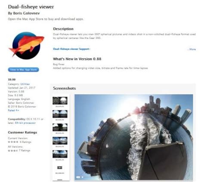Click the 64-bit processor link
Screen dimensions: 204x182
(25, 123)
